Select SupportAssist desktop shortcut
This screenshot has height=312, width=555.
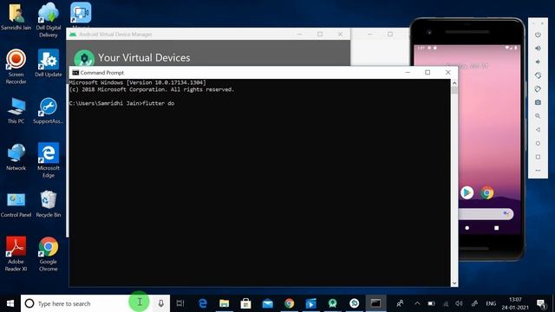point(49,110)
